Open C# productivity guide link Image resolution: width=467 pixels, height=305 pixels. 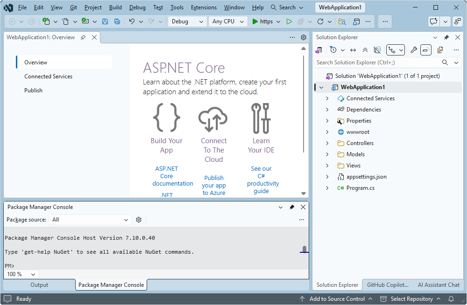(262, 180)
